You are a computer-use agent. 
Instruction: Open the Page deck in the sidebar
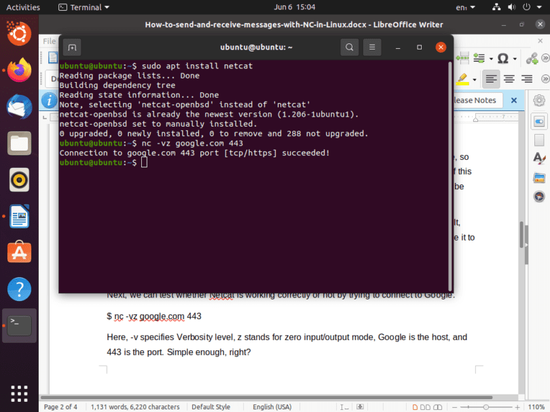pyautogui.click(x=538, y=138)
